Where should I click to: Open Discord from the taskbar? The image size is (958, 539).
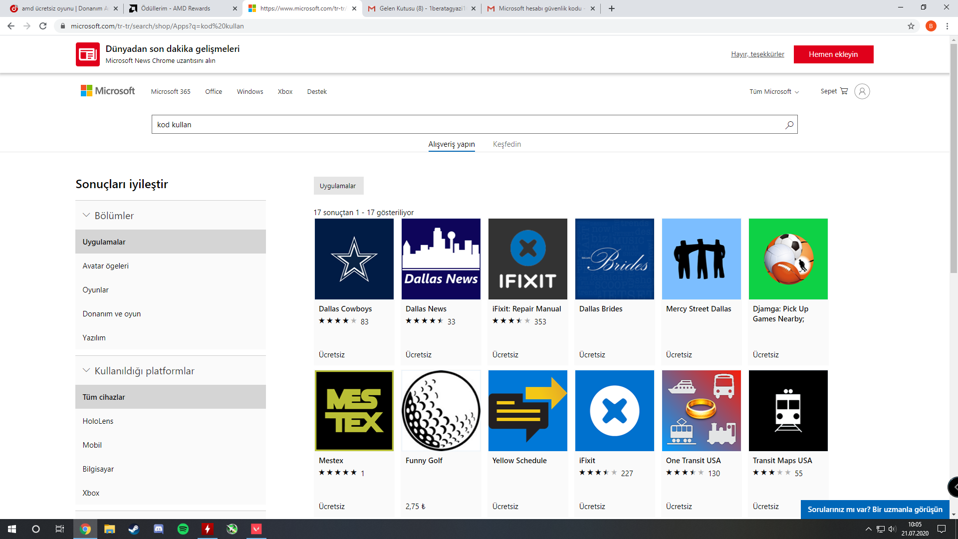159,529
